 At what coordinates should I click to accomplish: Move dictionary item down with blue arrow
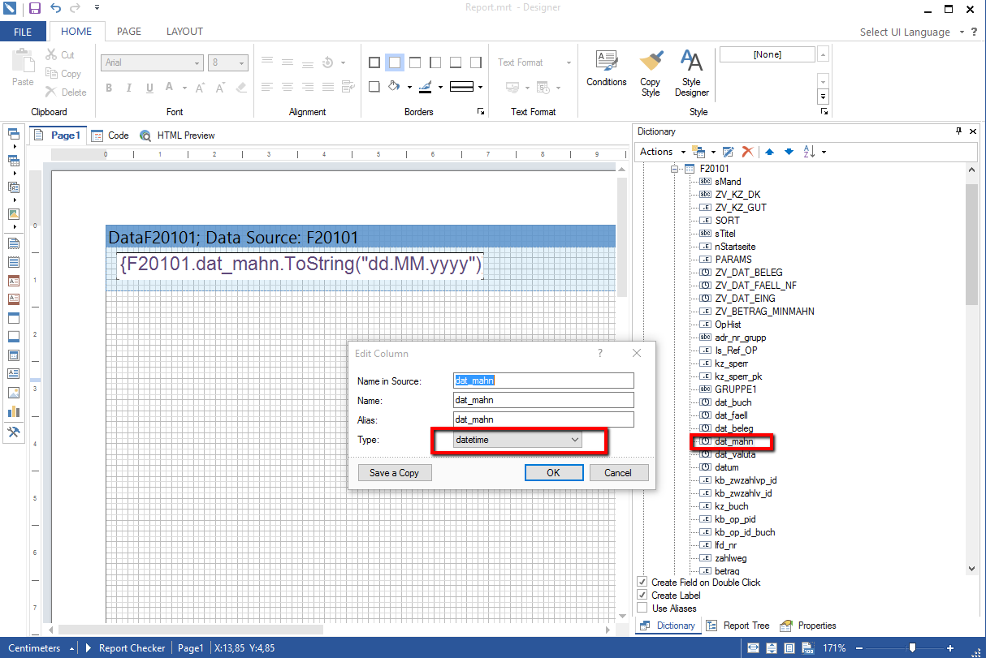(788, 152)
